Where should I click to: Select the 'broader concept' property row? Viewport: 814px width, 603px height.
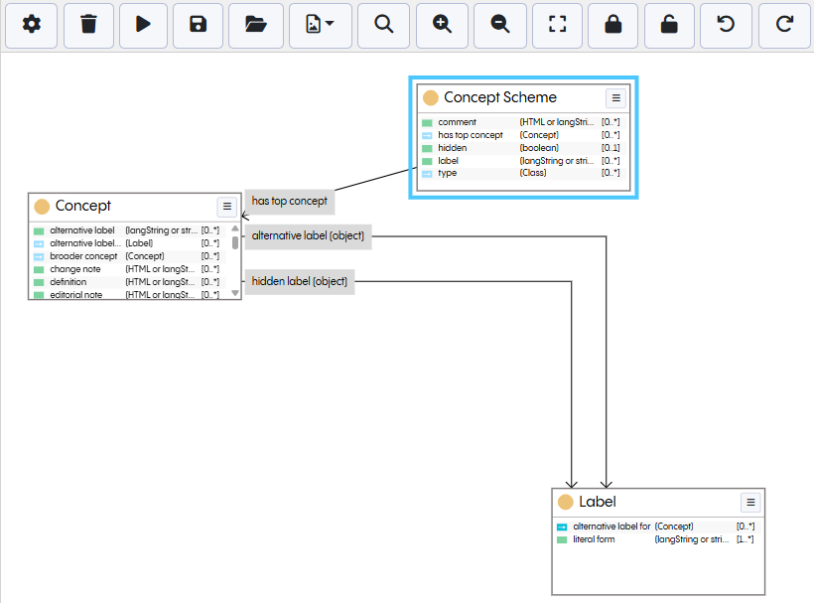(127, 256)
